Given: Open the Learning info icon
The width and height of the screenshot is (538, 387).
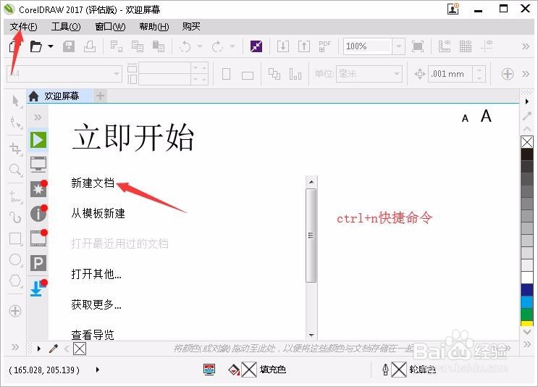Looking at the screenshot, I should click(38, 214).
